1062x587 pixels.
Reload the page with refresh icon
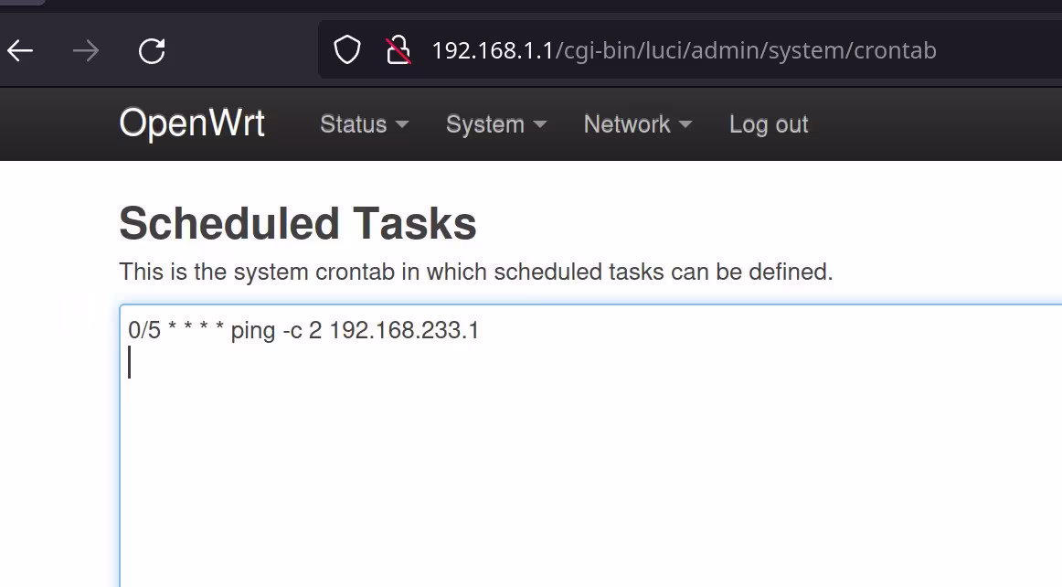coord(152,51)
